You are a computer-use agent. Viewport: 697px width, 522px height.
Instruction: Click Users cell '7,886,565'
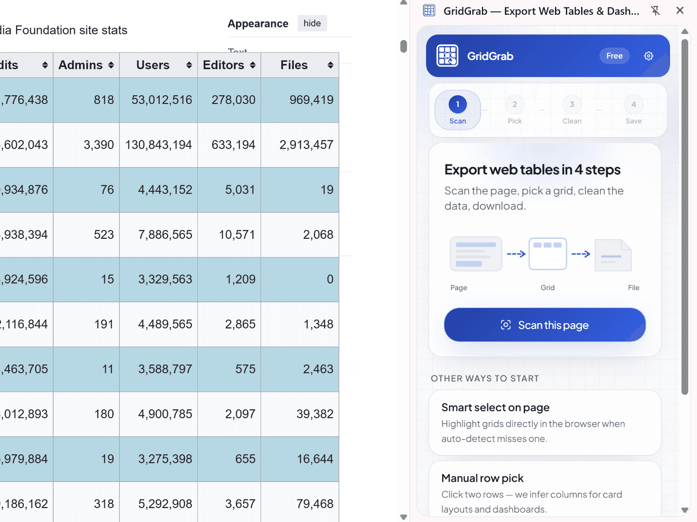pyautogui.click(x=159, y=235)
